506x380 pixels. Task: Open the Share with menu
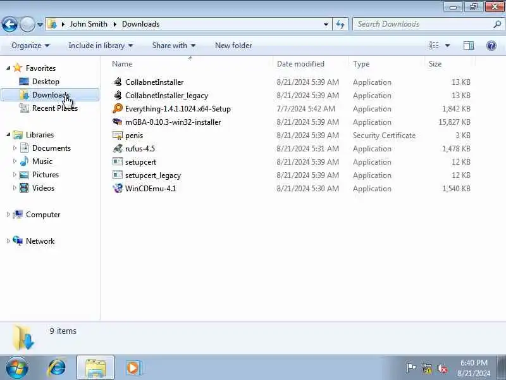173,46
